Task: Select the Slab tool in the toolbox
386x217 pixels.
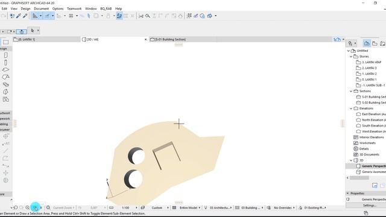Action: pos(5,70)
